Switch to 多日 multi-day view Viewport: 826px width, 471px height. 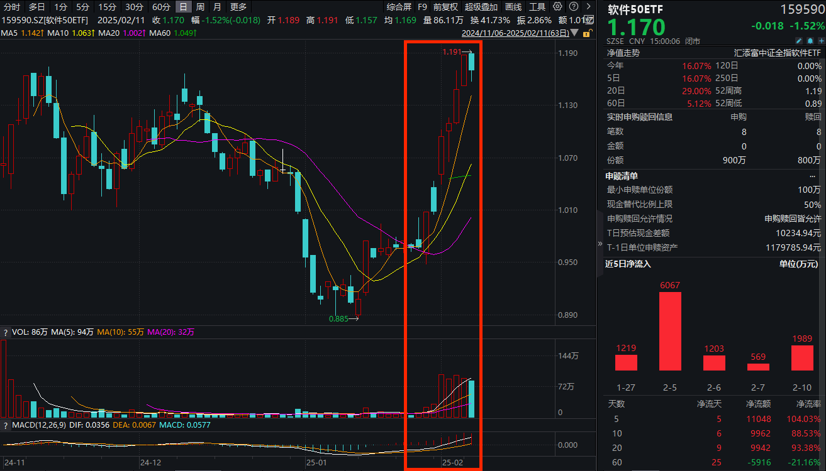(37, 7)
